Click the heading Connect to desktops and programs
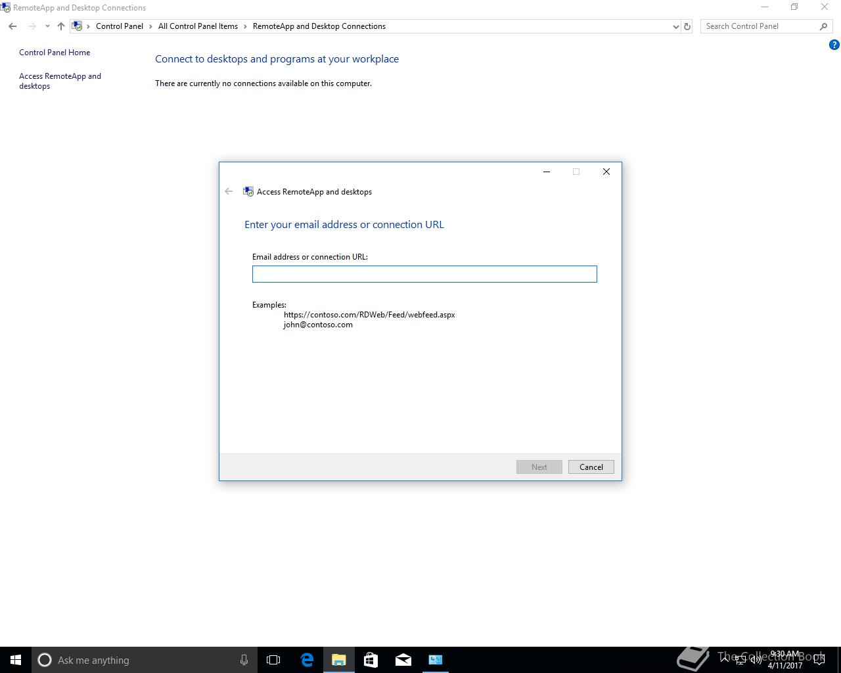Screen dimensions: 841x673 (x=277, y=59)
